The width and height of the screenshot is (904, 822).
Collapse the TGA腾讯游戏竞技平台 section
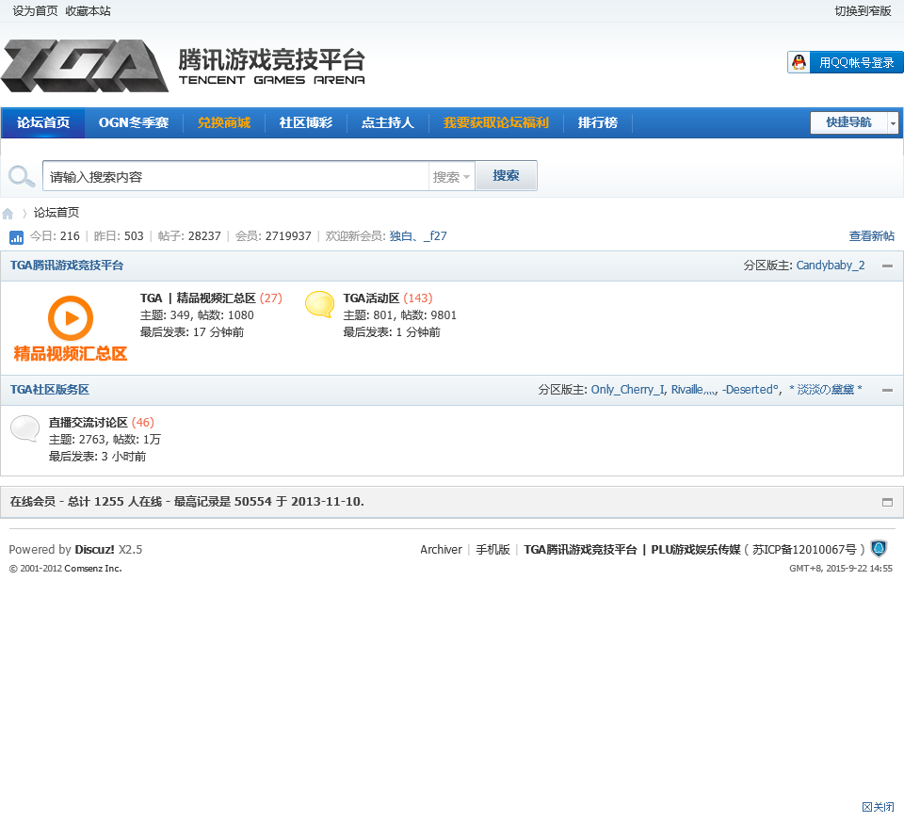(x=887, y=266)
